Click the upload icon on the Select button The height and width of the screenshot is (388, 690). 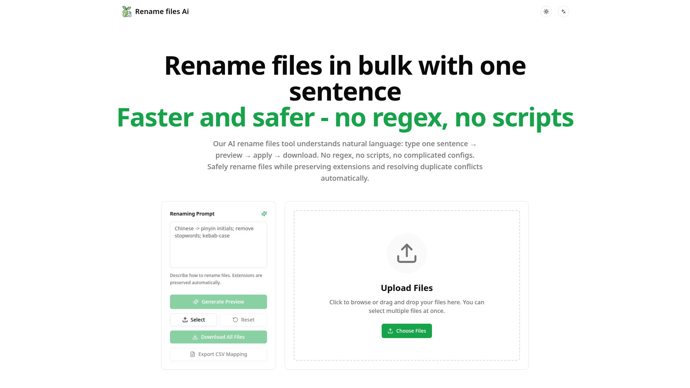185,320
